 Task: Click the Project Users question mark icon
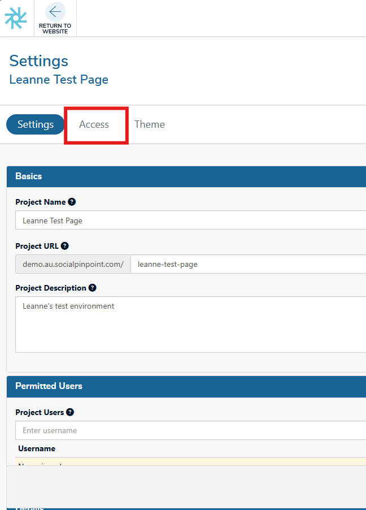[70, 412]
